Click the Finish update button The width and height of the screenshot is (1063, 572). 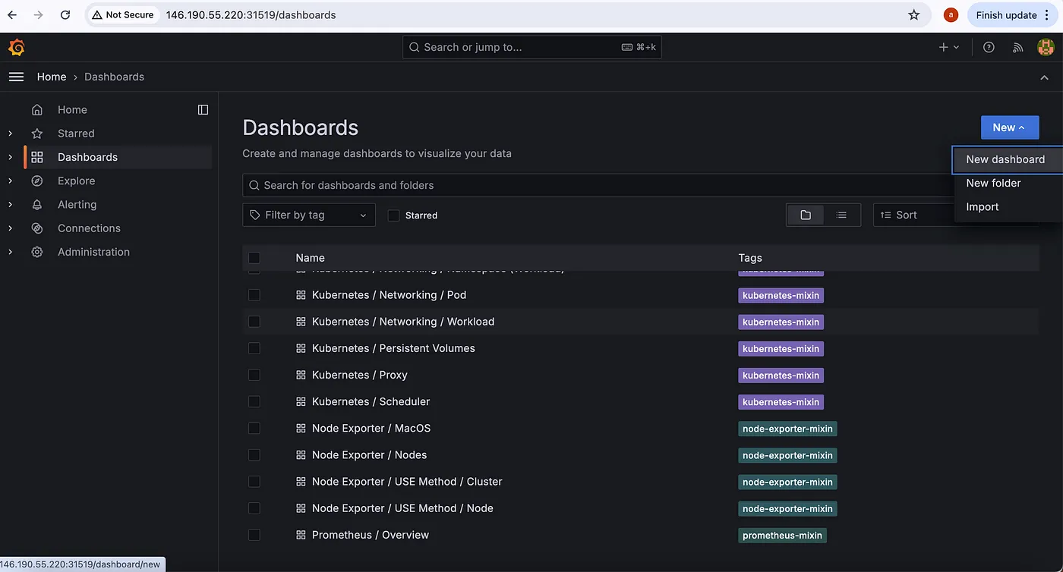tap(1011, 14)
